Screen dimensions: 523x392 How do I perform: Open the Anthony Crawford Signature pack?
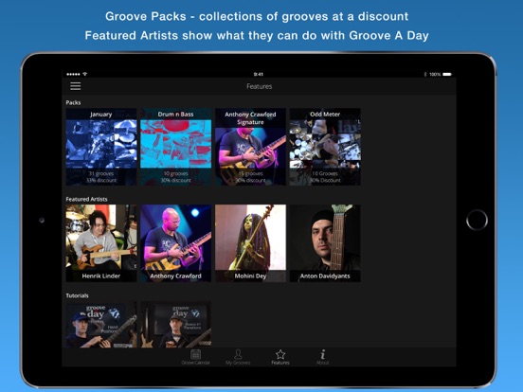pos(250,147)
